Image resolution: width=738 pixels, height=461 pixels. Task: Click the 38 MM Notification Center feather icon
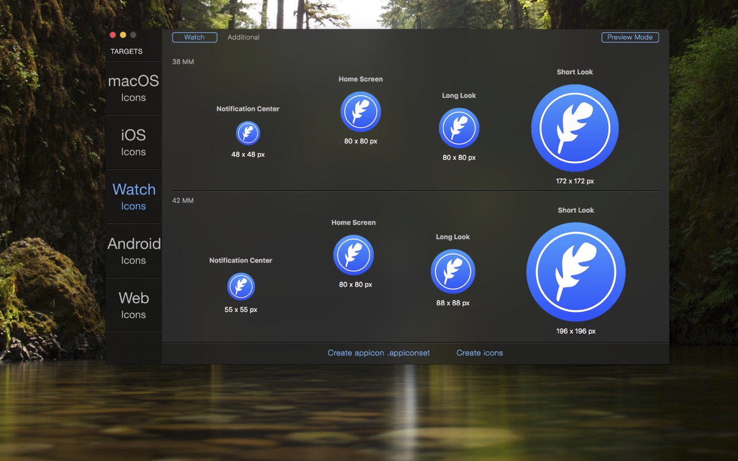[x=248, y=133]
